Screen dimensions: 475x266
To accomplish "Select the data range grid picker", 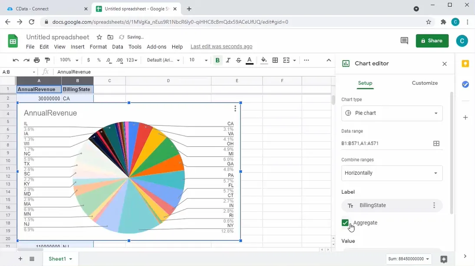I will (436, 143).
